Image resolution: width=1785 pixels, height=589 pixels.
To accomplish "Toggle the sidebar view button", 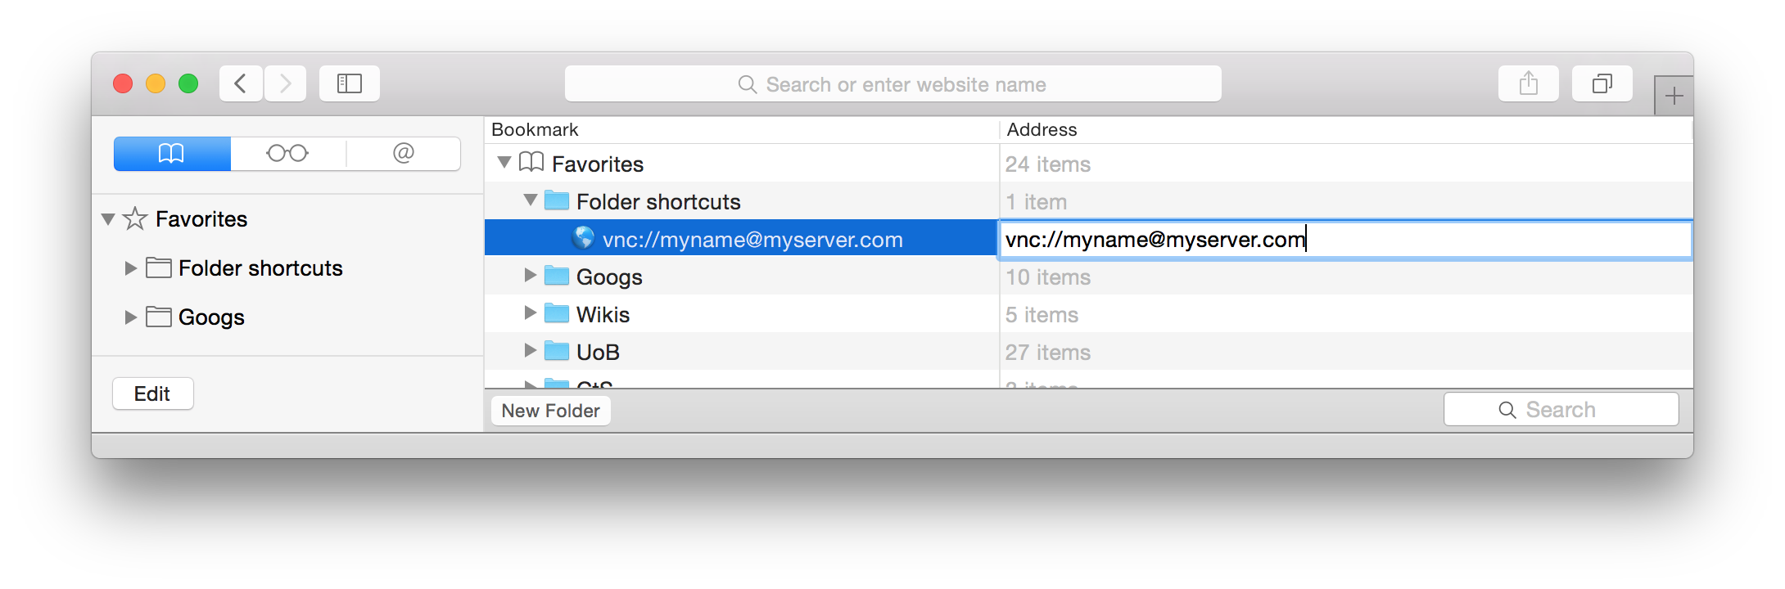I will click(350, 83).
